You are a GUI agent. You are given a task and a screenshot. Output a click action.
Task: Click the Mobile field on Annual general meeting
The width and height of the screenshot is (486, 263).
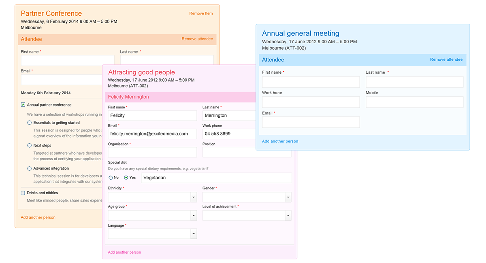414,102
